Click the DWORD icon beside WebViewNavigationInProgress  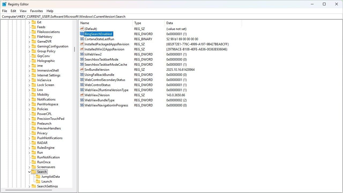pyautogui.click(x=82, y=105)
